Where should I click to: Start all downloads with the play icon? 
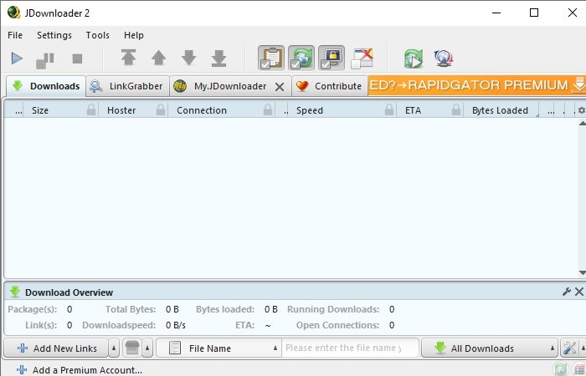(x=17, y=58)
